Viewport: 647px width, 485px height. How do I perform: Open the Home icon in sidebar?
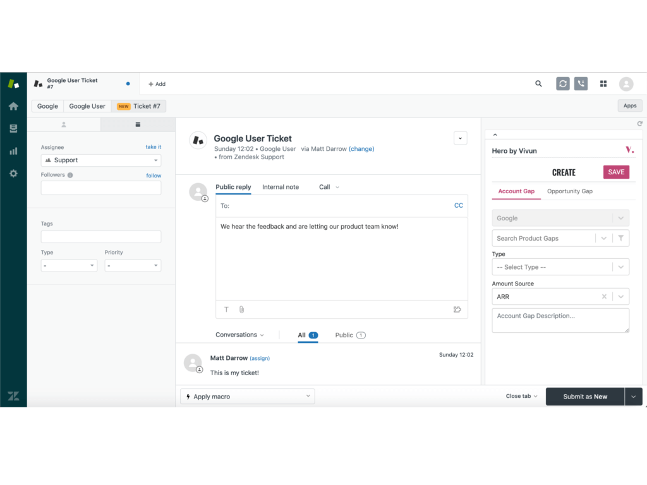tap(13, 106)
